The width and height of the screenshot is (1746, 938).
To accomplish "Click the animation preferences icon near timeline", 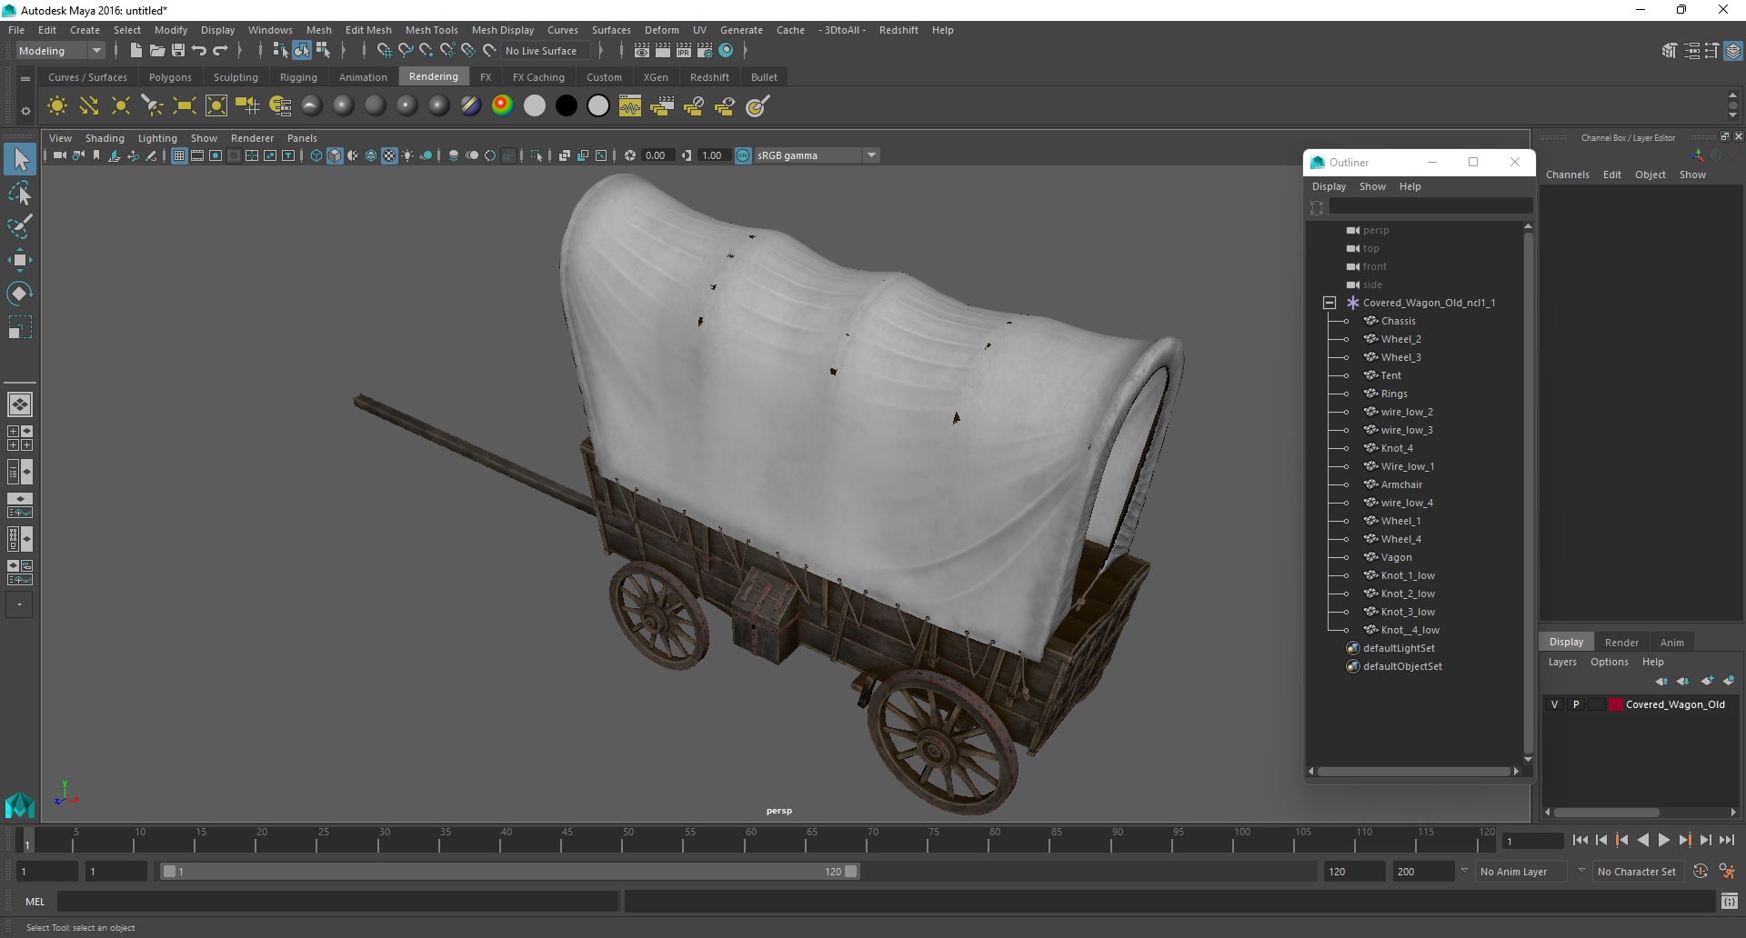I will pyautogui.click(x=1727, y=872).
